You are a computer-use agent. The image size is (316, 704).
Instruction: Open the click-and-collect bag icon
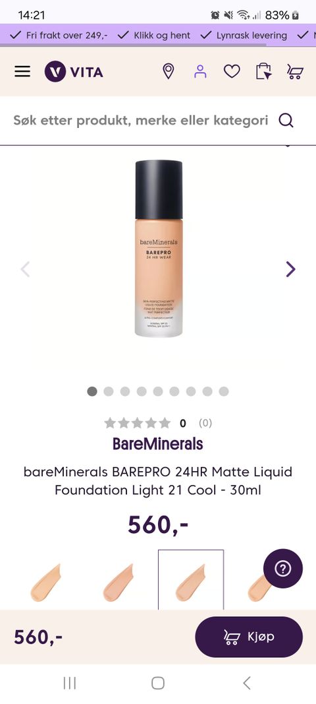tap(263, 71)
